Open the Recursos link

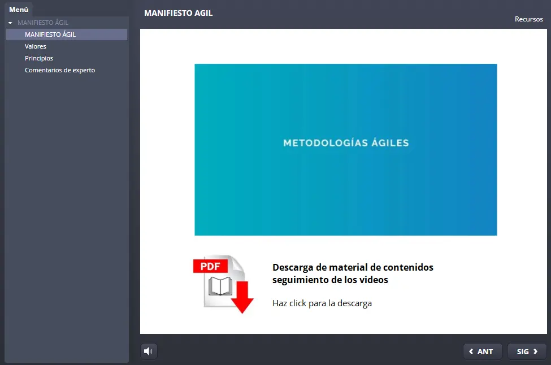528,19
